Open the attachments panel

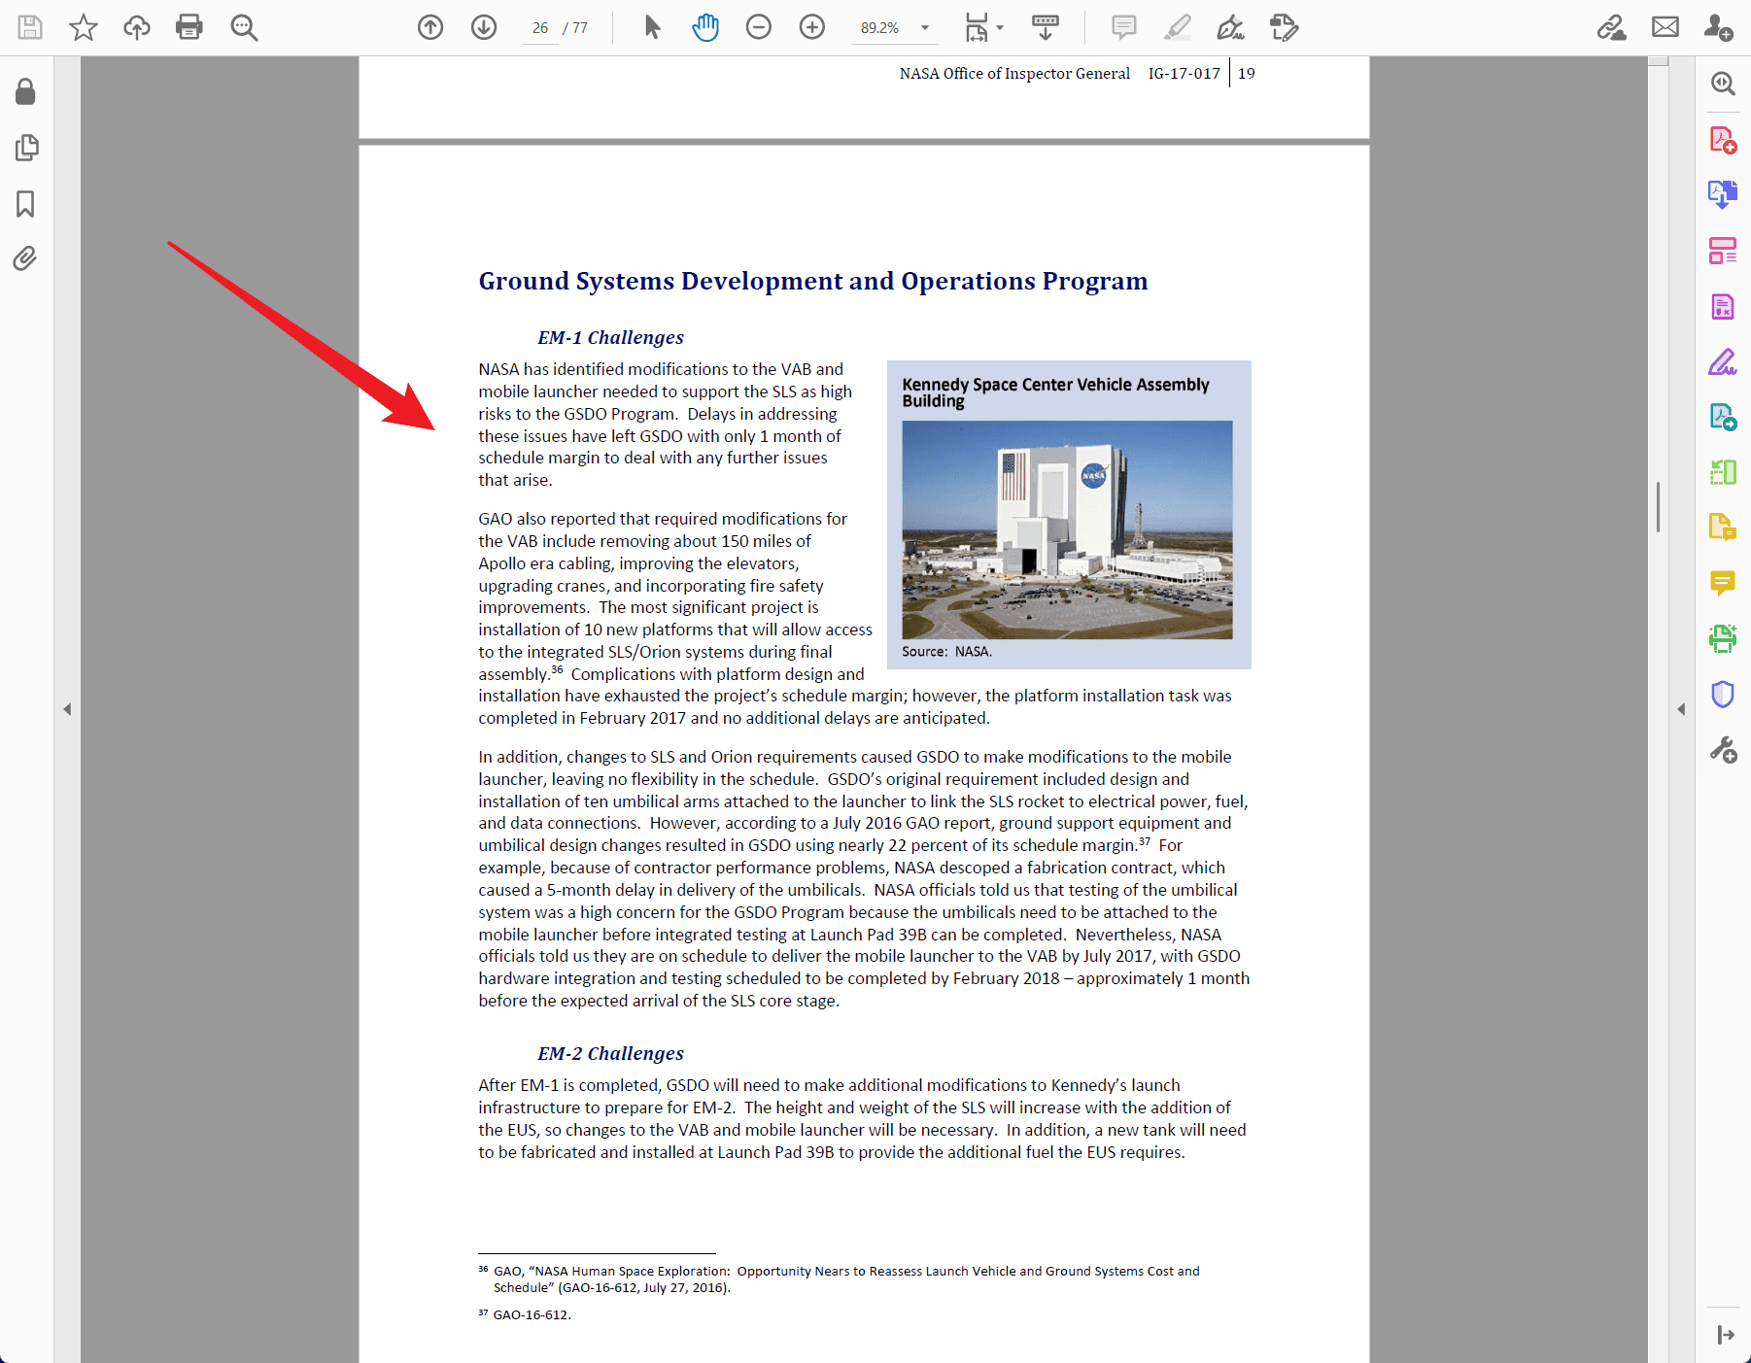point(26,258)
